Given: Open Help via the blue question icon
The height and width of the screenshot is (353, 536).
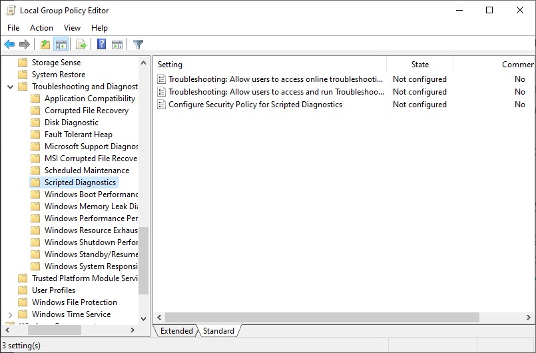Looking at the screenshot, I should point(101,44).
